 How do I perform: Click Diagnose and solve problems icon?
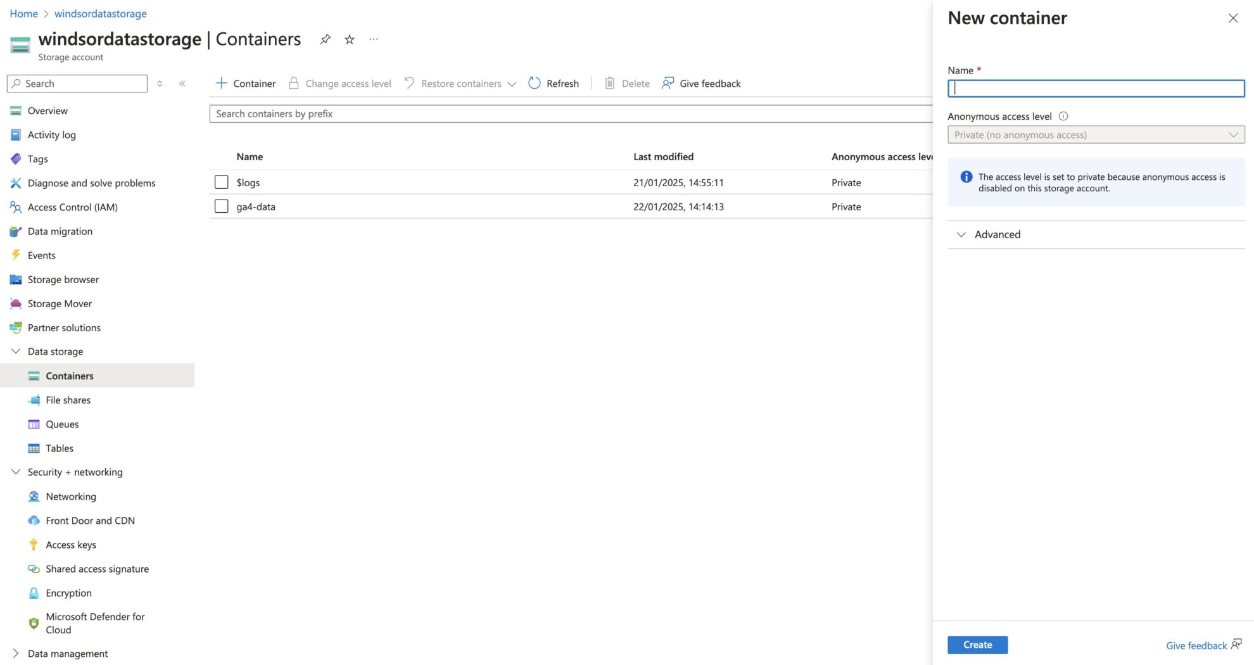tap(16, 183)
